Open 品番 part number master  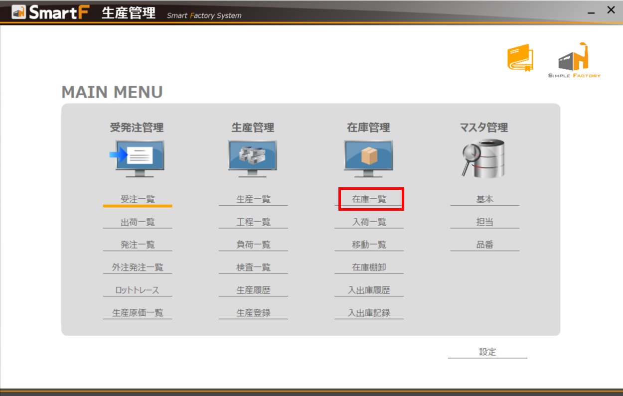[x=484, y=245]
